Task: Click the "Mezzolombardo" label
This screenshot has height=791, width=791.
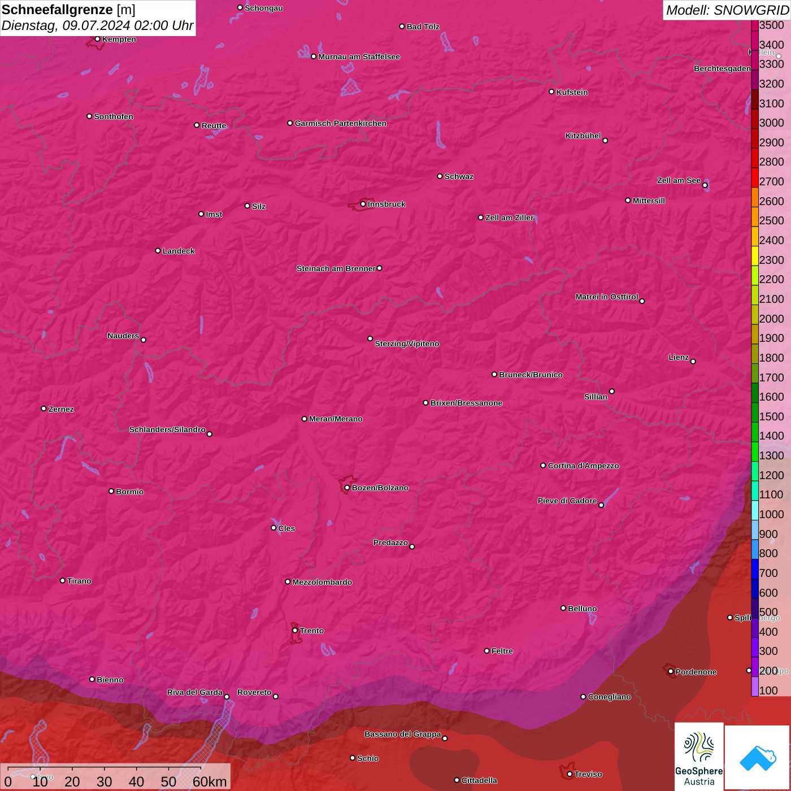Action: click(x=322, y=582)
